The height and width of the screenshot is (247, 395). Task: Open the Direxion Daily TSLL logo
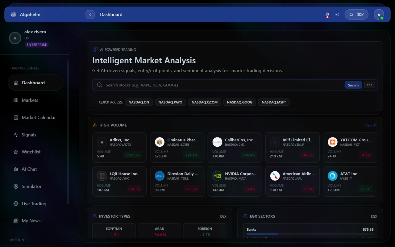(160, 176)
